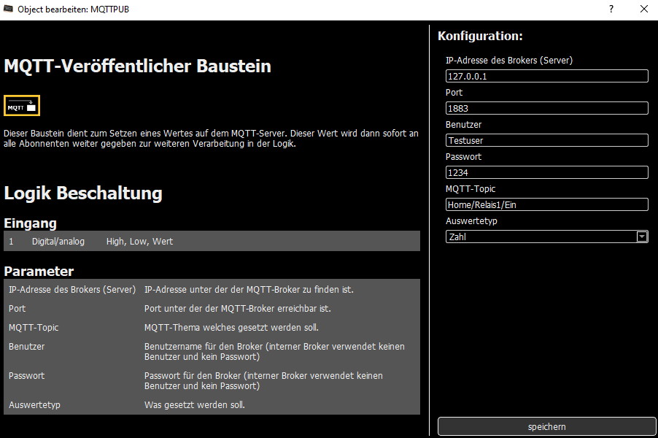Click the Benutzer row in the Parameter table
The height and width of the screenshot is (438, 658).
coord(212,351)
